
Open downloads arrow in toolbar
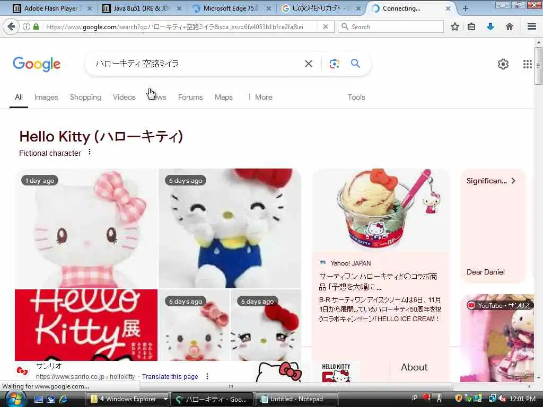491,26
